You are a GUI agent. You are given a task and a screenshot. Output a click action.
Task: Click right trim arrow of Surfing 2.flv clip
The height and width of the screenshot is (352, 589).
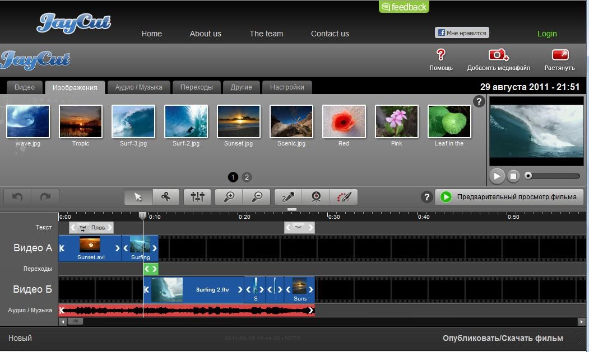[240, 289]
